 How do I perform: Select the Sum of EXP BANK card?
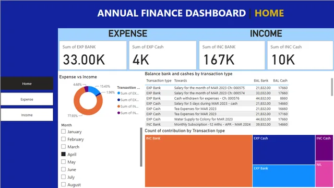coord(93,55)
